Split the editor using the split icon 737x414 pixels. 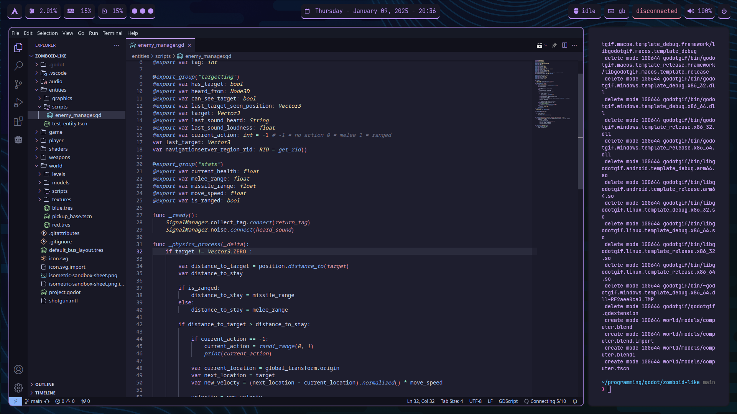(x=564, y=45)
